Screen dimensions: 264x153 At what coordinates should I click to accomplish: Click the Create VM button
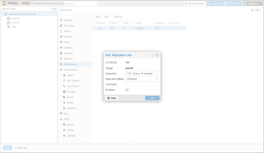[x=215, y=4]
